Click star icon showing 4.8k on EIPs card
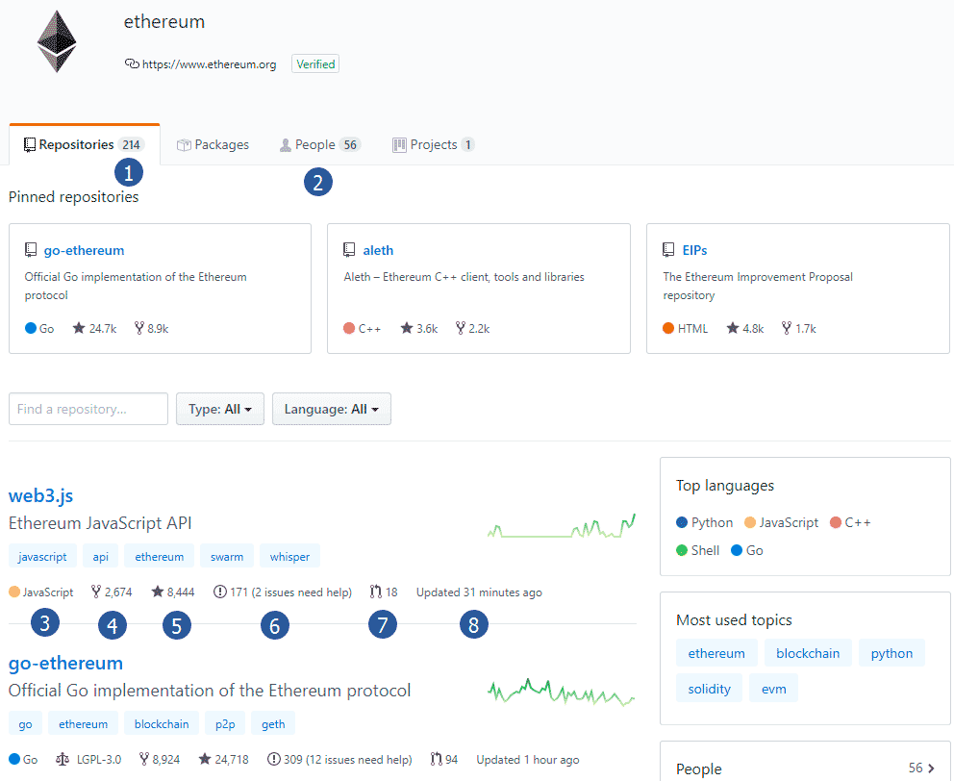Image resolution: width=954 pixels, height=781 pixels. pyautogui.click(x=733, y=328)
